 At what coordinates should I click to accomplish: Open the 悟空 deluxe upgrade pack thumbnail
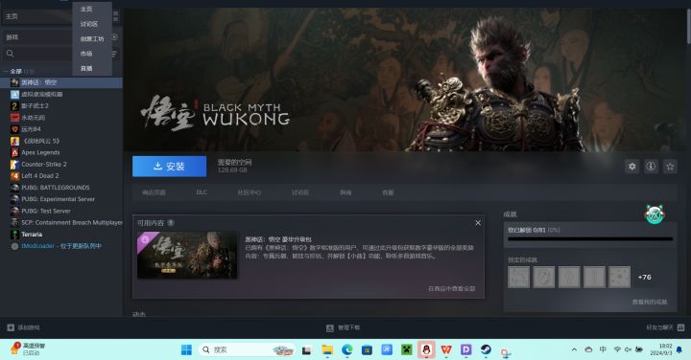tap(187, 255)
